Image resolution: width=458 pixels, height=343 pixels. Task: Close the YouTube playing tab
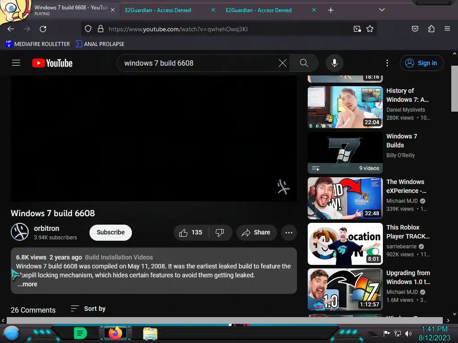click(x=113, y=10)
